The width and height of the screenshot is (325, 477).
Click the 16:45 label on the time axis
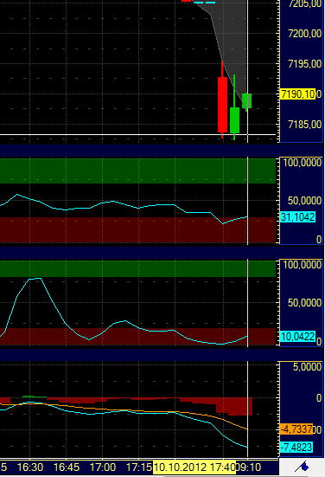tap(67, 467)
